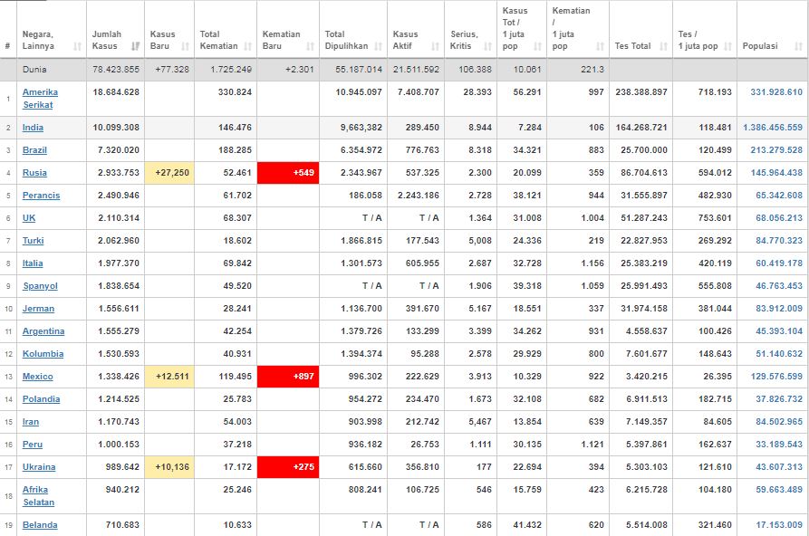Image resolution: width=809 pixels, height=536 pixels.
Task: Open the Afrika Selatan country link
Action: (38, 496)
